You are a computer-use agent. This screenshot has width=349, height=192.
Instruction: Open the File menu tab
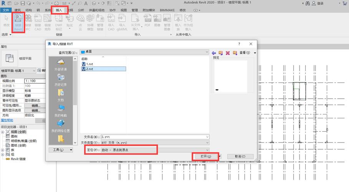click(6, 10)
